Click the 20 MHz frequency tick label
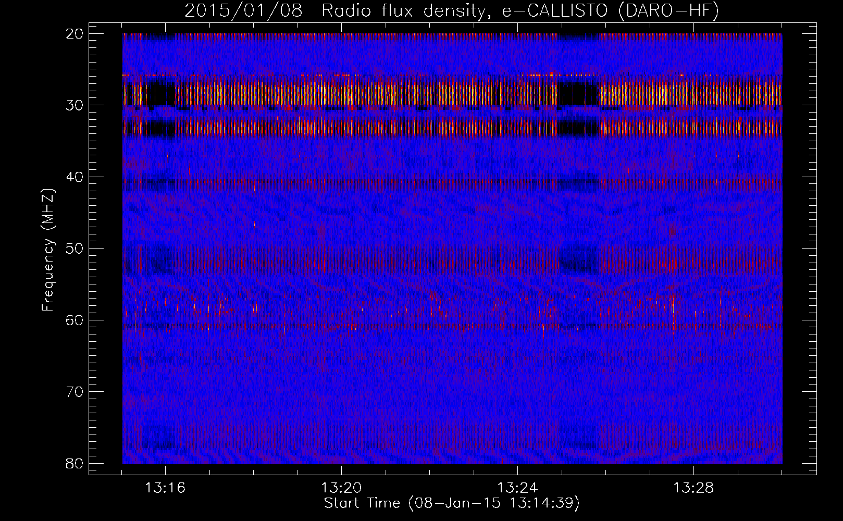 coord(75,34)
